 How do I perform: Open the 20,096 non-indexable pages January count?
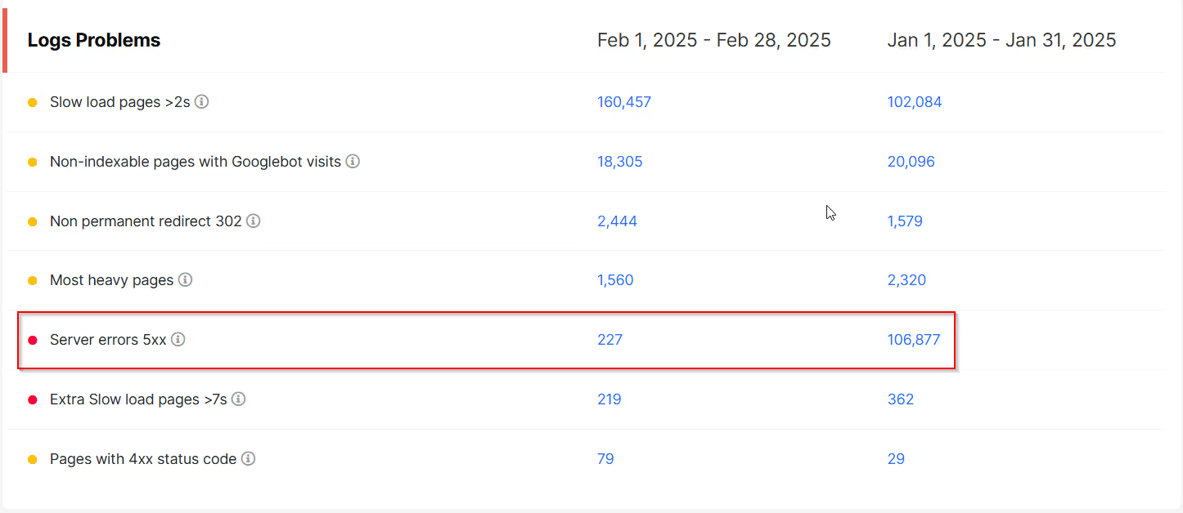click(911, 162)
